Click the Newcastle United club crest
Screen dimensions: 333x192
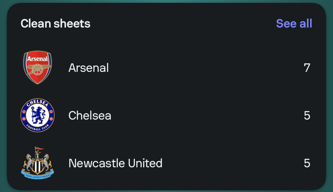(x=38, y=163)
